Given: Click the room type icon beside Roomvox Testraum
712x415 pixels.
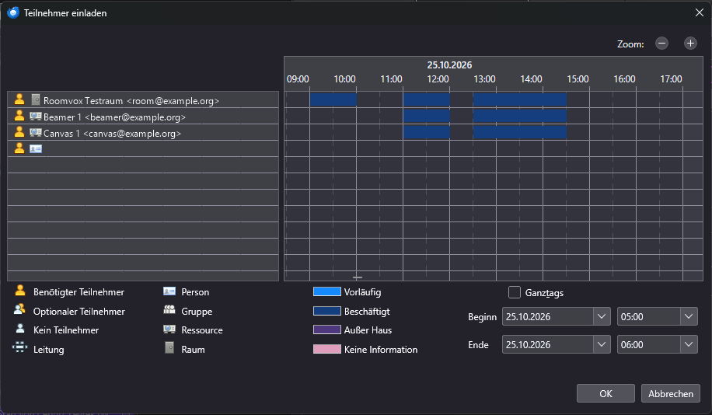Looking at the screenshot, I should (36, 99).
